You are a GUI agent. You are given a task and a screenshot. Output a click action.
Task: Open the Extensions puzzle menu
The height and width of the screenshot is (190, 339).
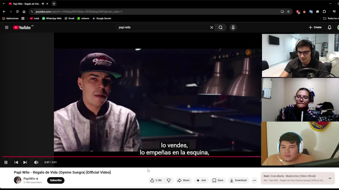tap(324, 12)
